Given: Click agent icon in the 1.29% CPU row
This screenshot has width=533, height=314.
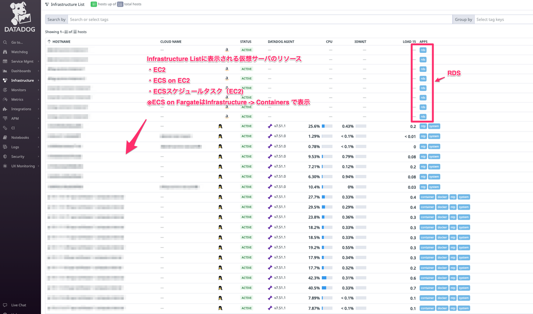Looking at the screenshot, I should (270, 136).
